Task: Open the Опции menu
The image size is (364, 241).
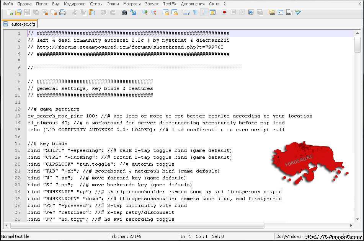Action: pyautogui.click(x=113, y=4)
